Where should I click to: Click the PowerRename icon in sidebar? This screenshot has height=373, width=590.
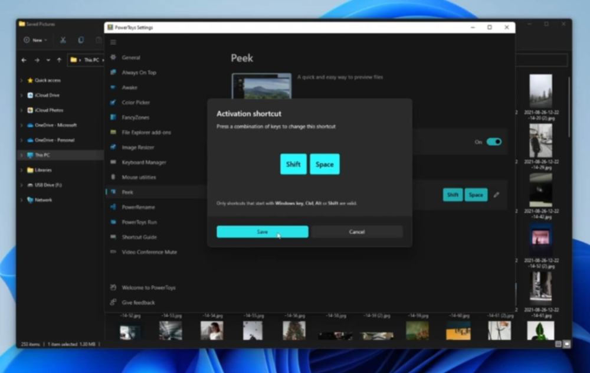pos(113,207)
